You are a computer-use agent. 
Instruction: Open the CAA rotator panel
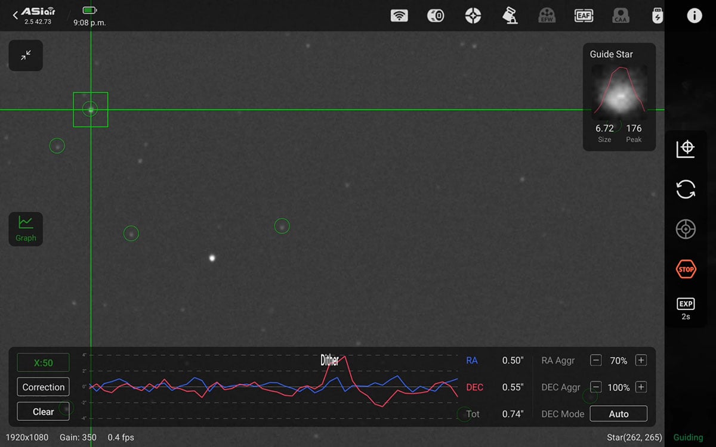(x=621, y=15)
